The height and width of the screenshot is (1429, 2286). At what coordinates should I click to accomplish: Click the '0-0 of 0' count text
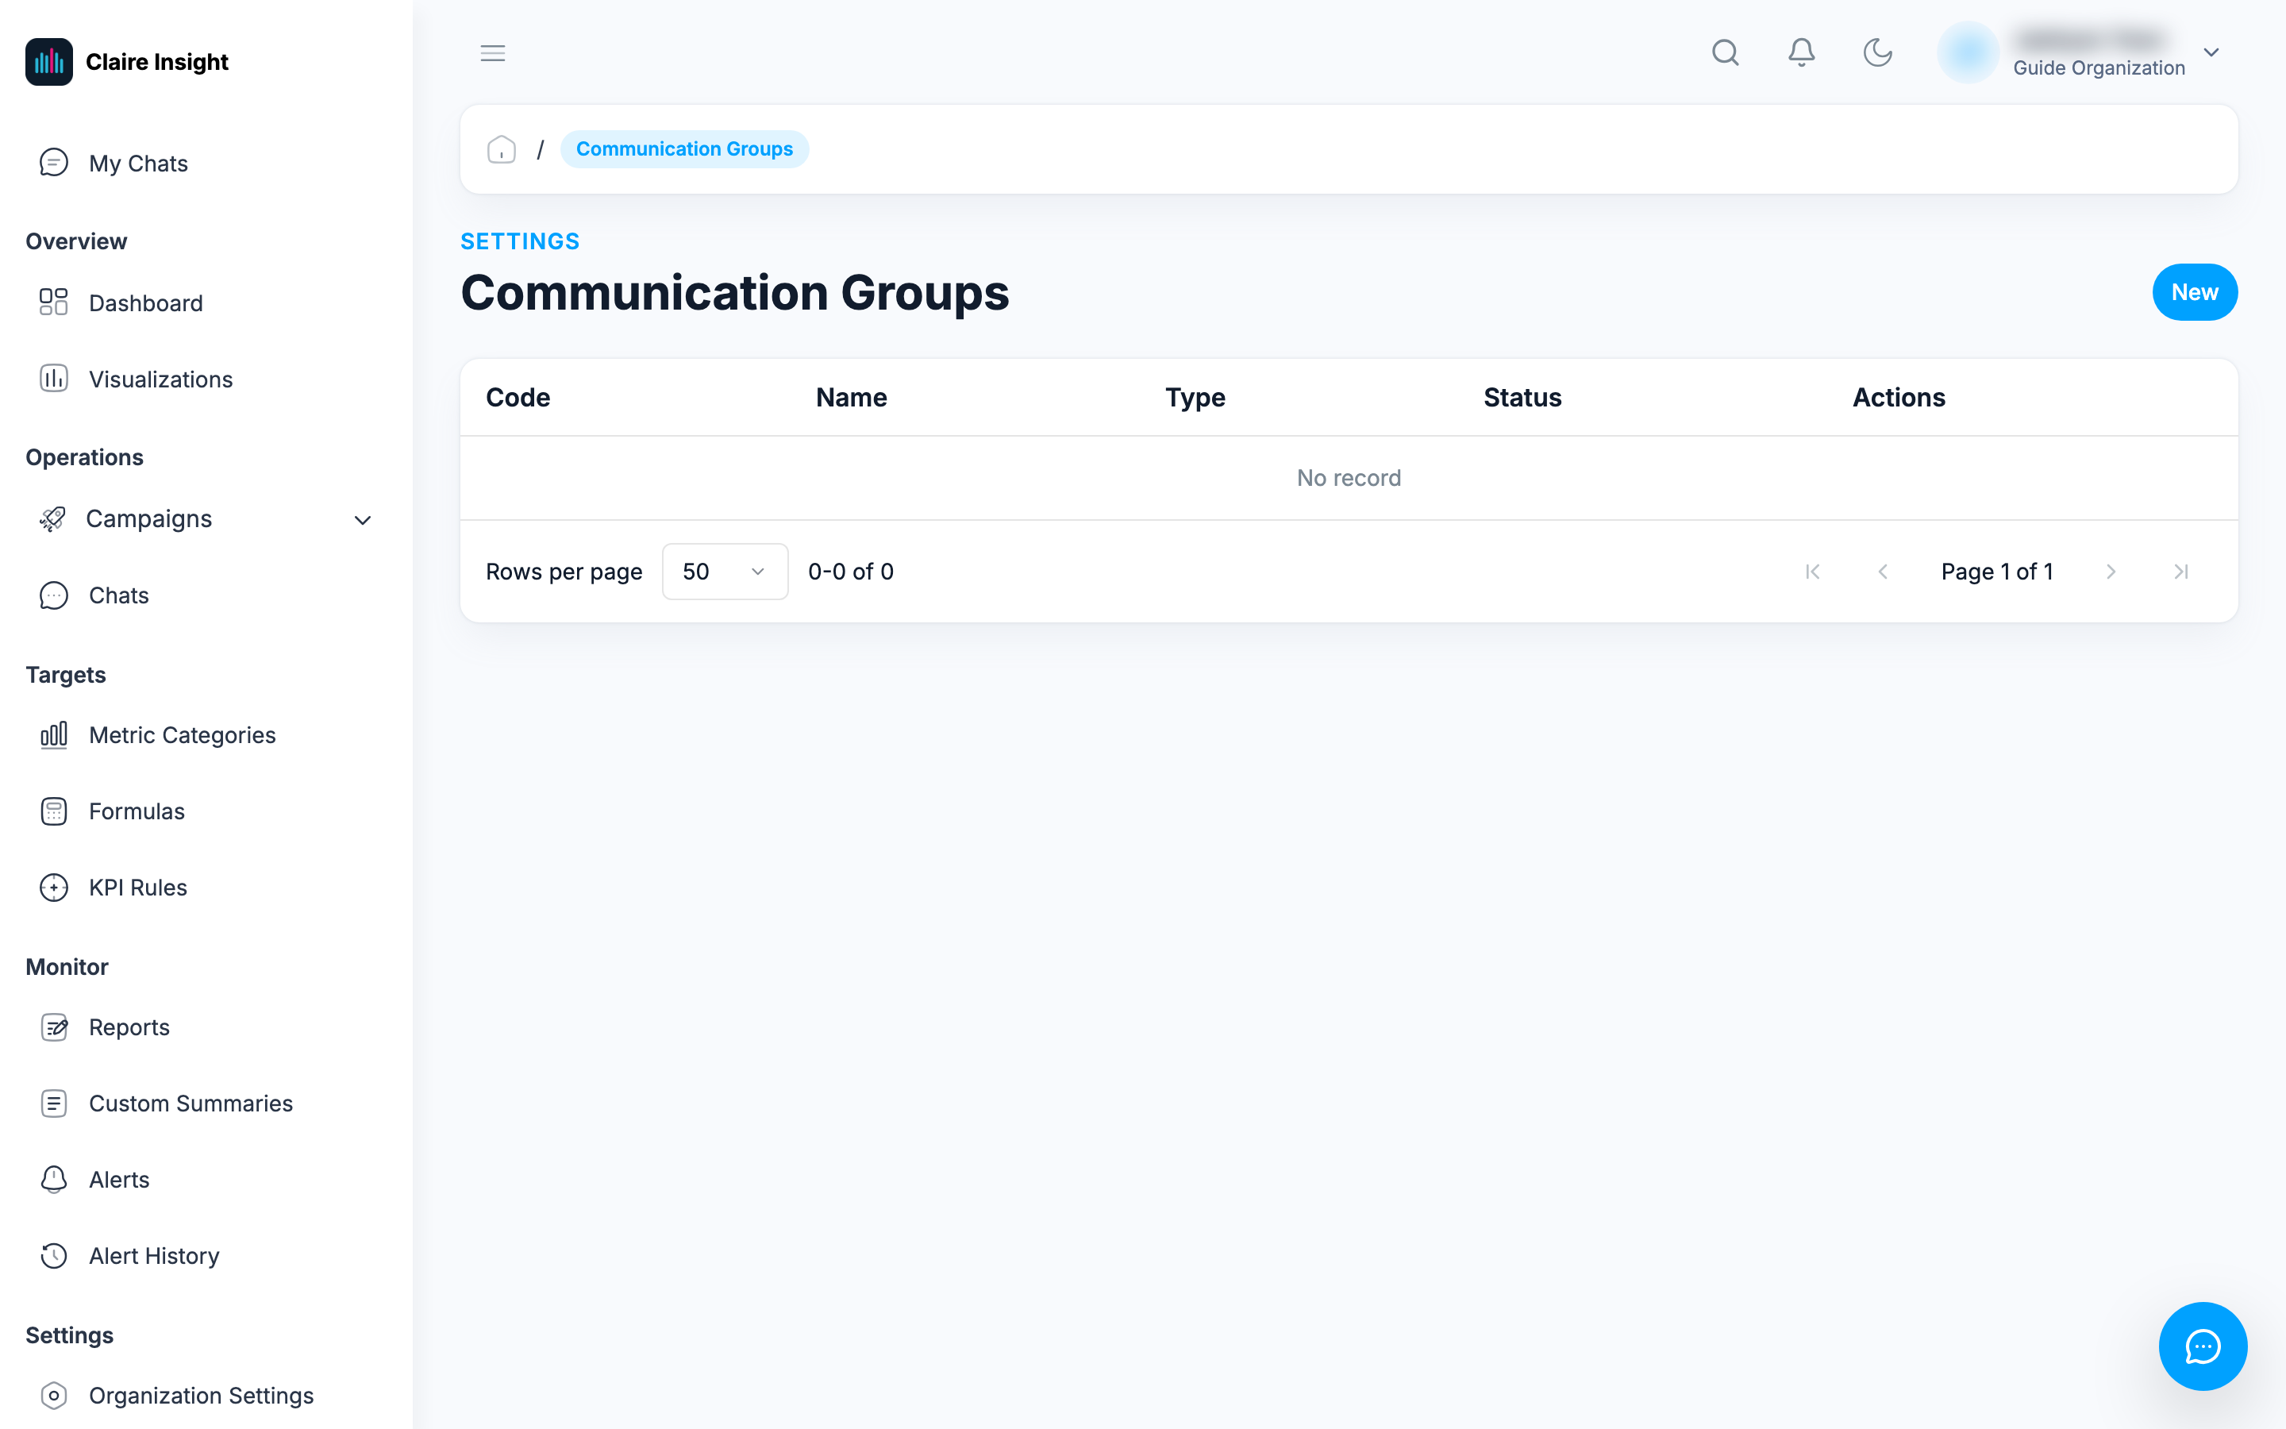[x=850, y=572]
